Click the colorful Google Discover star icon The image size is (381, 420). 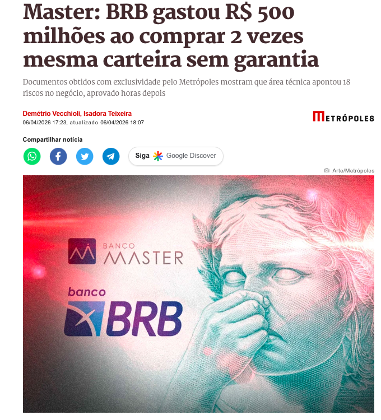(158, 156)
